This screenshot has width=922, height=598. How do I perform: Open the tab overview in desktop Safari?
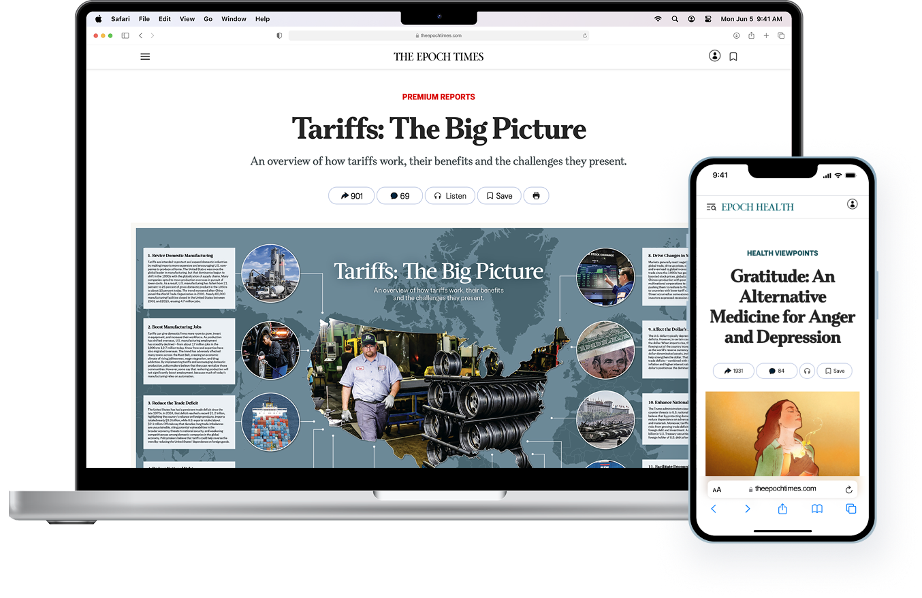781,35
